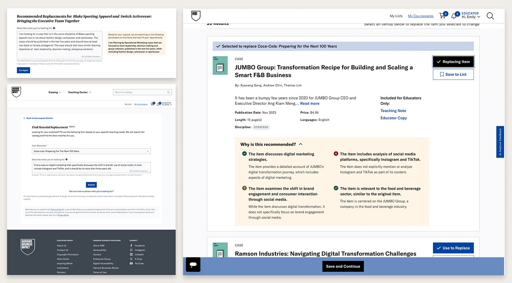Click the Try Again button
The height and width of the screenshot is (283, 512).
point(23,70)
